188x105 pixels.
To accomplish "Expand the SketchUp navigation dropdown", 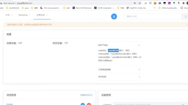I will click(x=24, y=15).
